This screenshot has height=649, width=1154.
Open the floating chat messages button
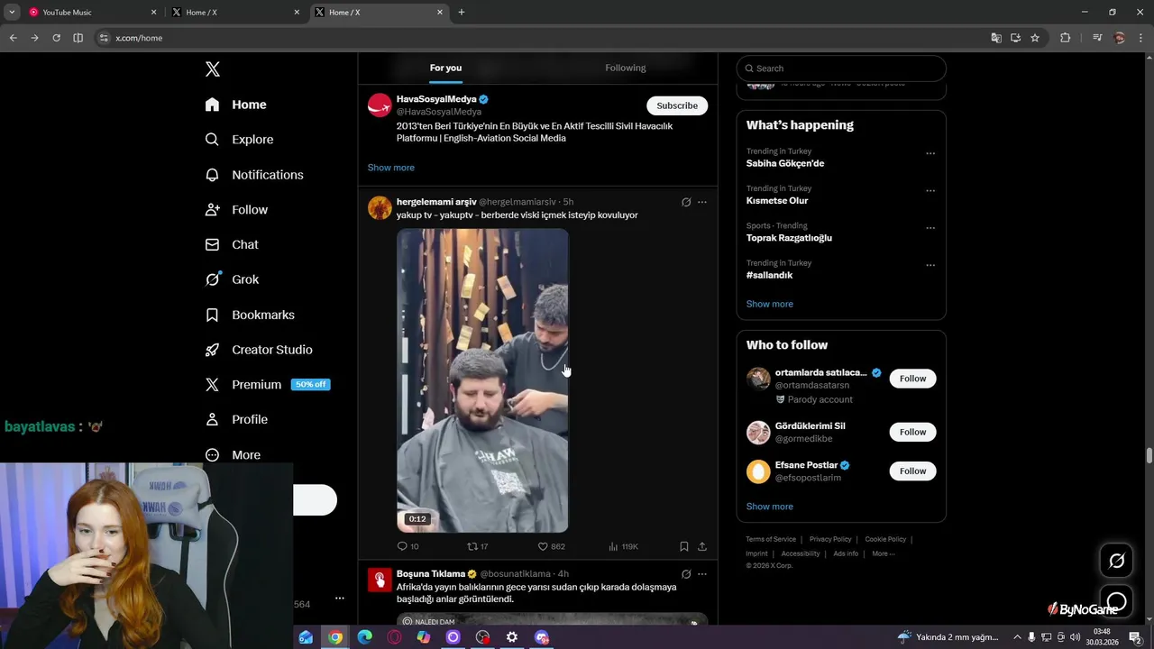(x=1117, y=600)
